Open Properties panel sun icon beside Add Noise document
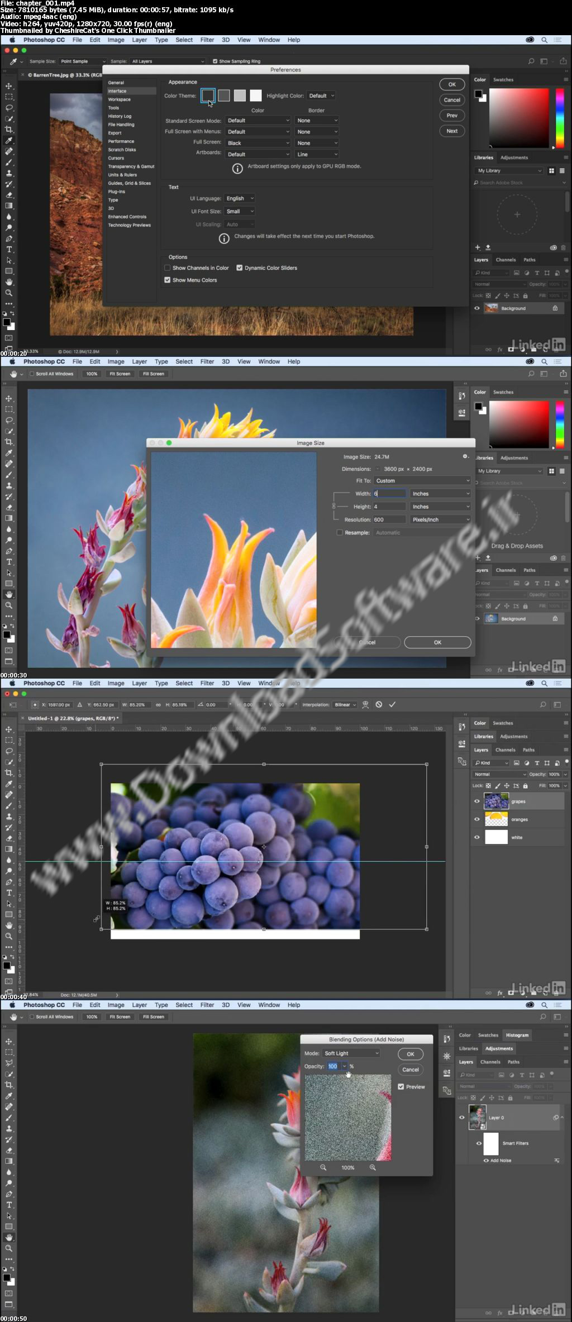572x1322 pixels. (446, 1056)
